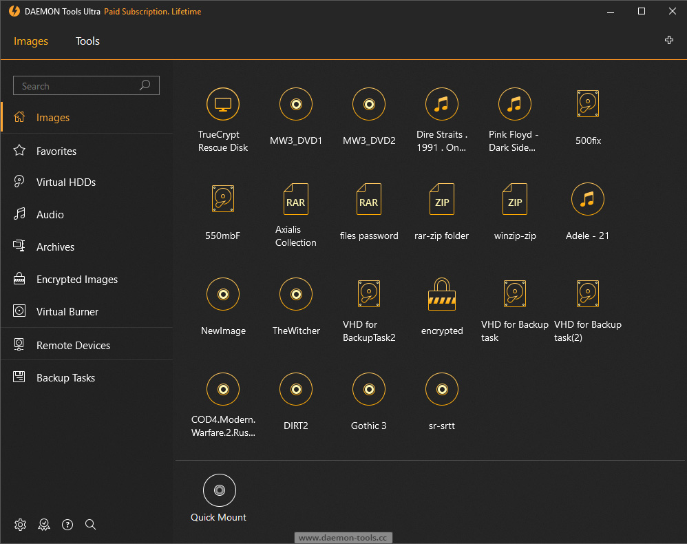
Task: Switch to the Tools tab
Action: click(x=87, y=41)
